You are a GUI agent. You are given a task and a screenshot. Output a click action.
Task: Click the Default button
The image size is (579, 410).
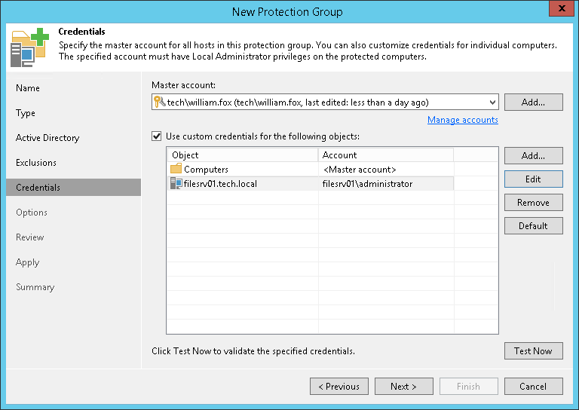click(x=533, y=226)
